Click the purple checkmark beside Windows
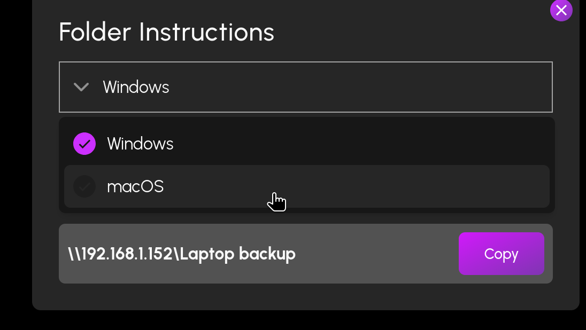This screenshot has height=330, width=586. point(84,144)
